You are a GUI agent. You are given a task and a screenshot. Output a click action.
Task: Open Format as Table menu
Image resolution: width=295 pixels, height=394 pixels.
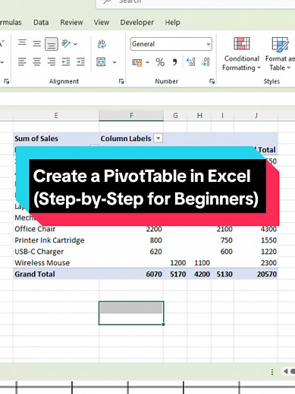click(280, 54)
